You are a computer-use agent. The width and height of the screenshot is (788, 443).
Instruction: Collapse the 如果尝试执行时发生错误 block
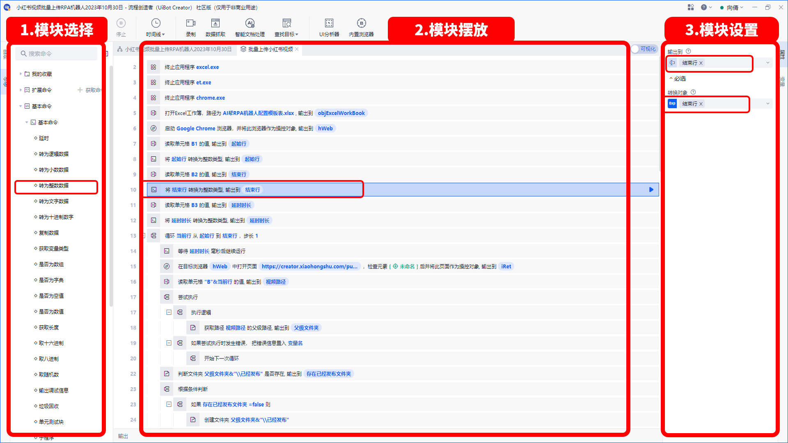pyautogui.click(x=169, y=343)
